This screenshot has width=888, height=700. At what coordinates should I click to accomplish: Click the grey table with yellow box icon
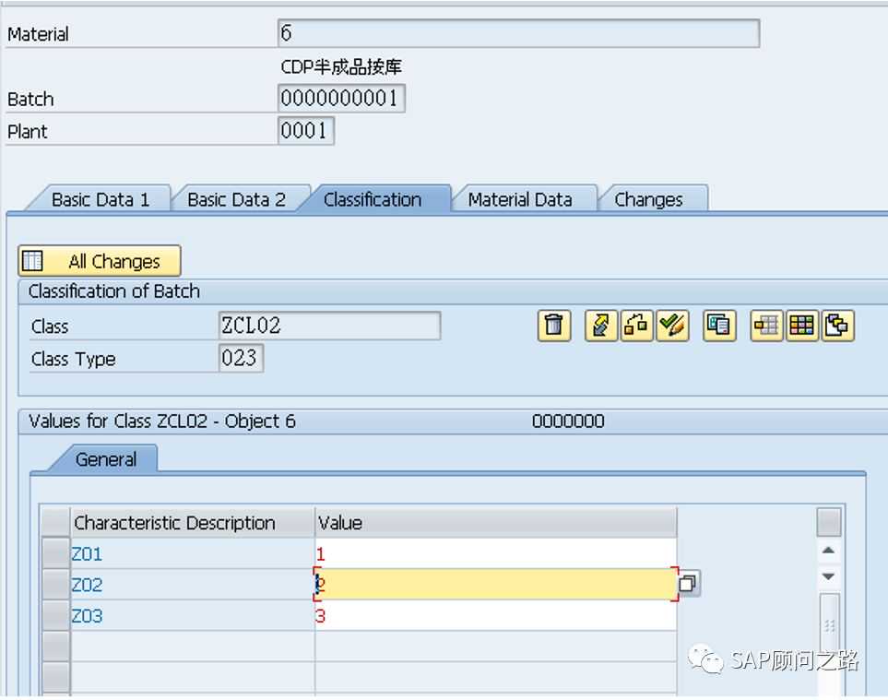point(766,326)
